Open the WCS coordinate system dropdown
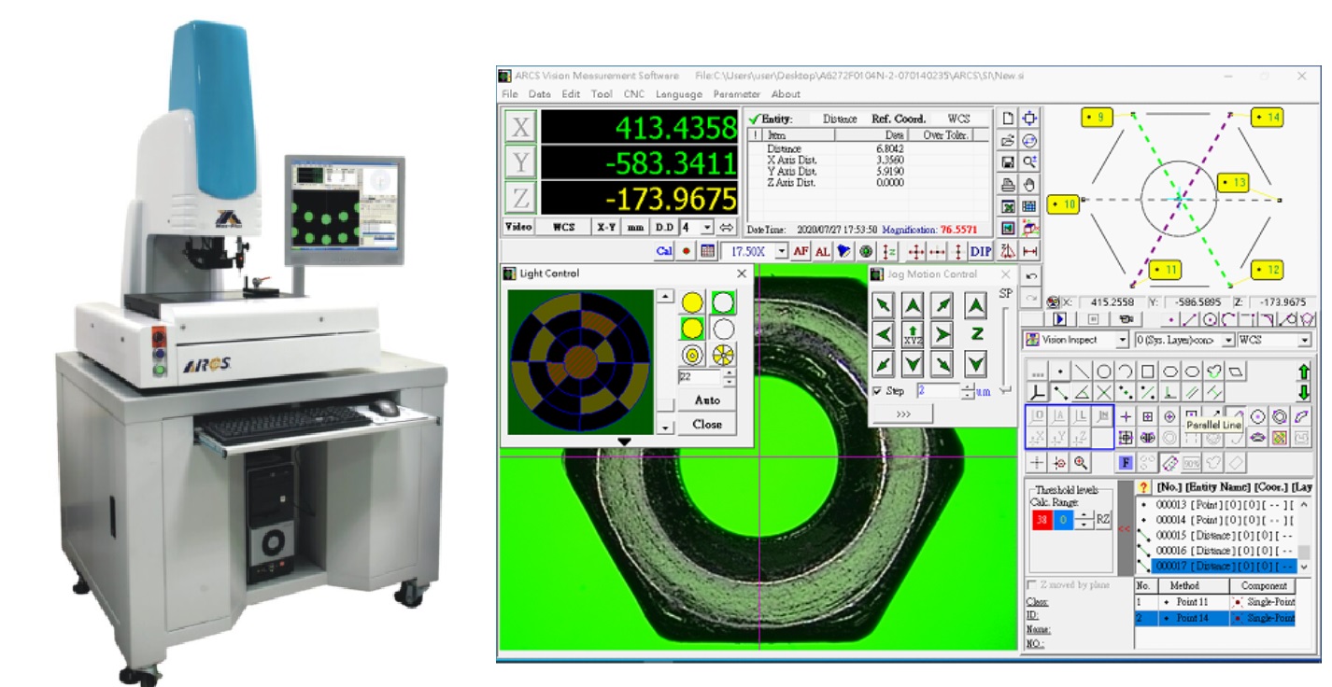This screenshot has height=687, width=1332. (1303, 341)
